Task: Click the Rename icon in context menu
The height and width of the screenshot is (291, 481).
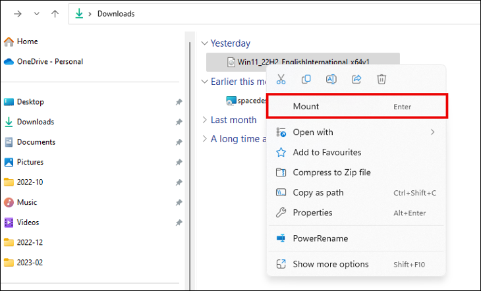Action: tap(331, 80)
